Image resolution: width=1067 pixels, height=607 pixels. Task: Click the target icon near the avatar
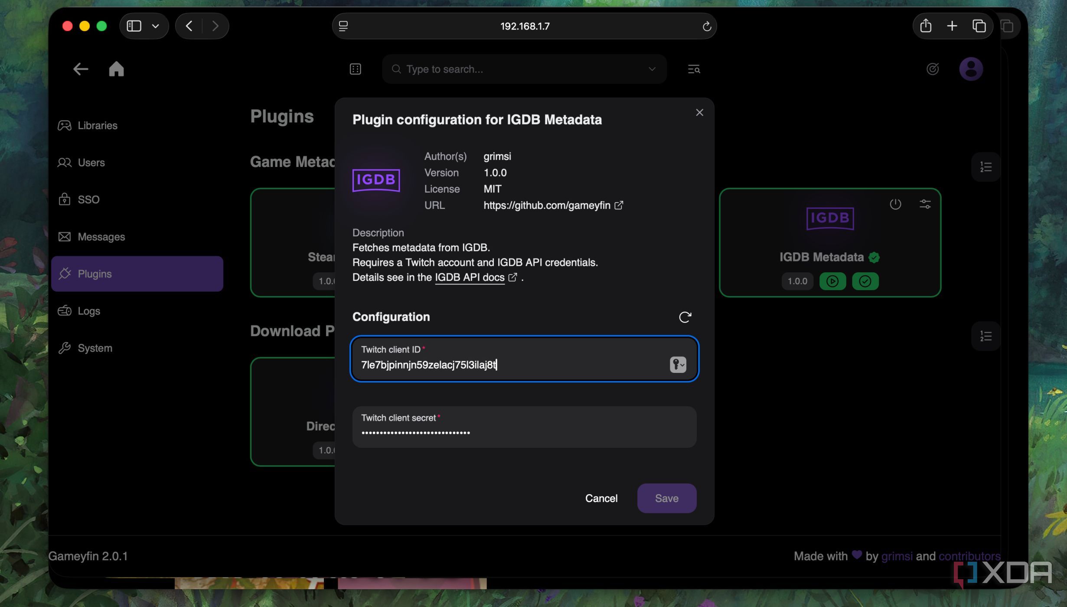(932, 69)
